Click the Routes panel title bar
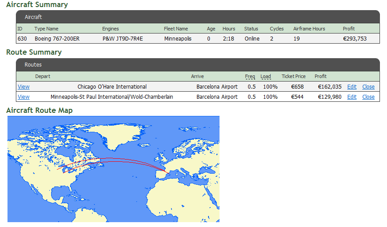387x227 pixels. tap(198, 65)
